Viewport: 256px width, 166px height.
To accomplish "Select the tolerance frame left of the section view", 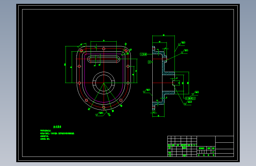I will coord(143,54).
